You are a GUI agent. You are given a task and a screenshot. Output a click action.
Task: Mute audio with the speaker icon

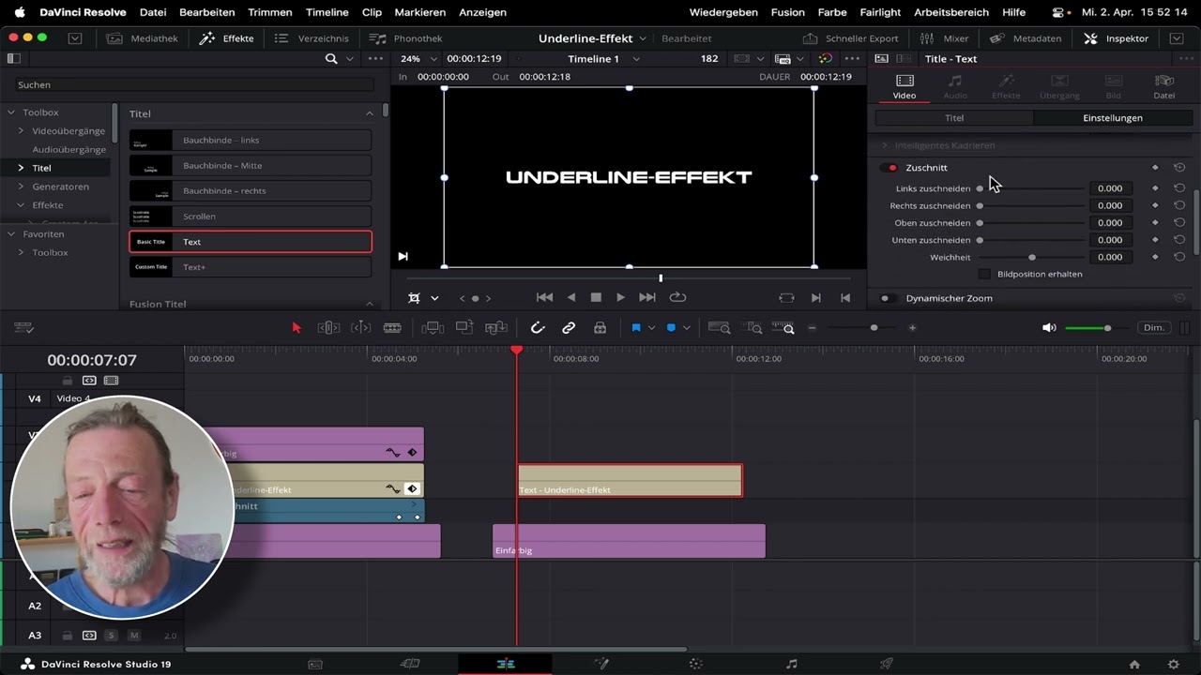pos(1049,327)
